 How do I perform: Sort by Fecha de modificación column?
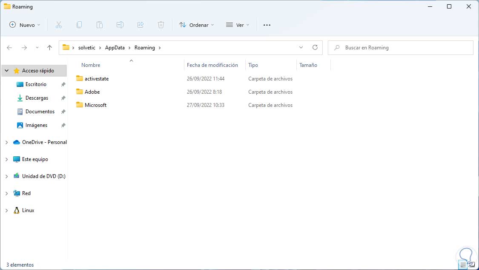click(x=212, y=65)
